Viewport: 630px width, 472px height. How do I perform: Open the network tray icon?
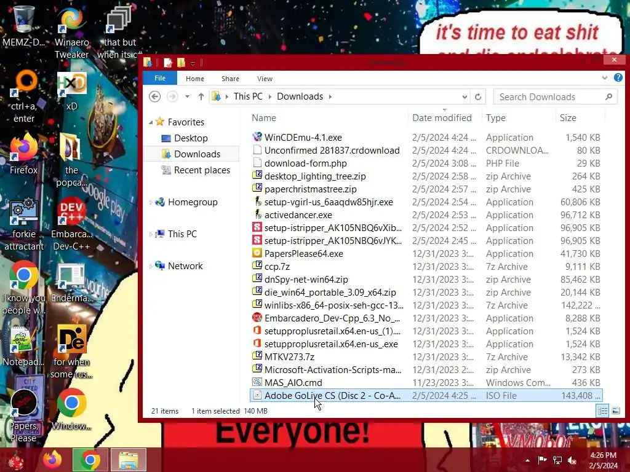pos(557,460)
